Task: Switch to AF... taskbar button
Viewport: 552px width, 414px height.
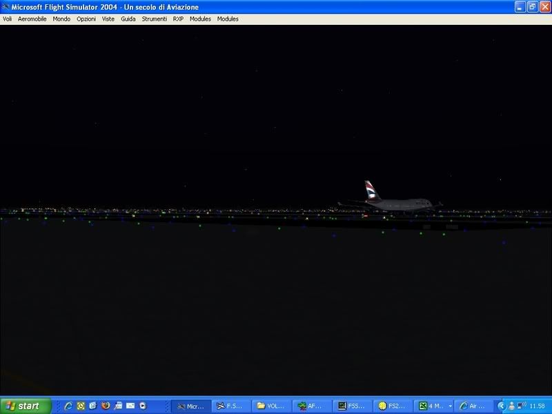Action: point(312,406)
